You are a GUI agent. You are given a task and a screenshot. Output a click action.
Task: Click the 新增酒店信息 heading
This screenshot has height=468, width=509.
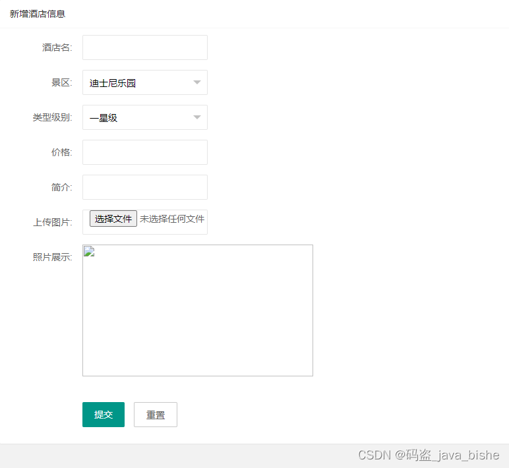[38, 14]
